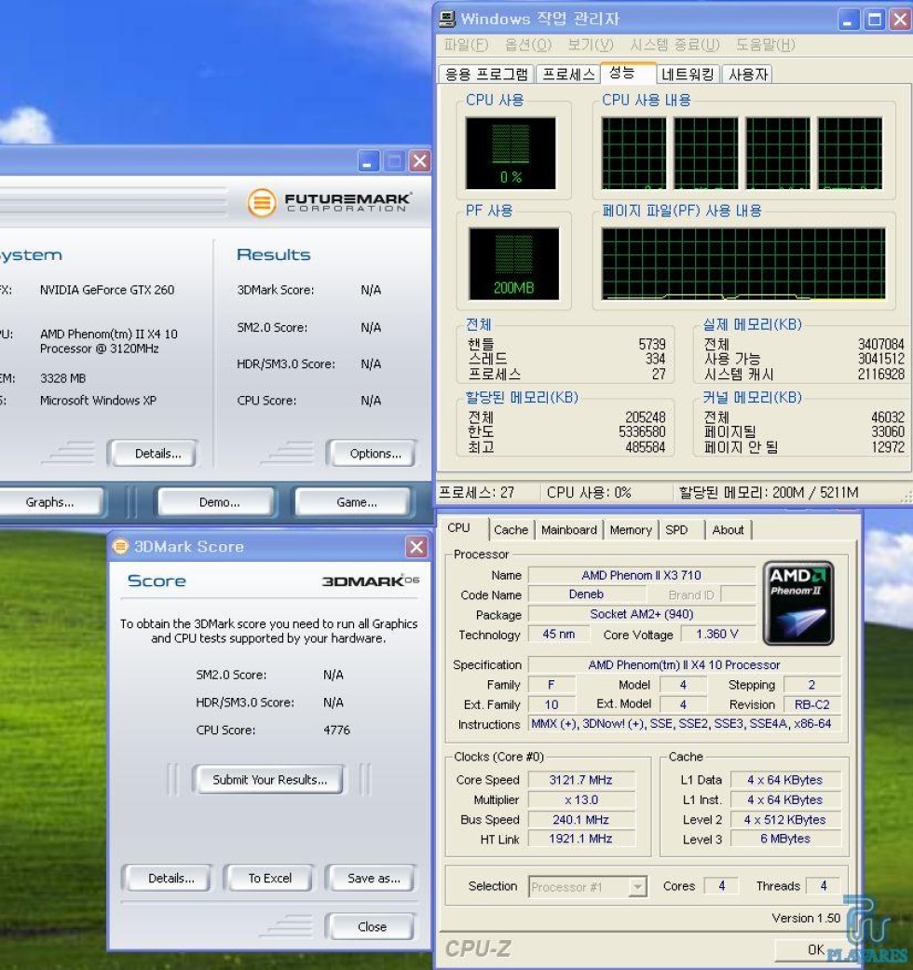Click the AMD Phenom II logo image
Image resolution: width=913 pixels, height=970 pixels.
point(798,603)
